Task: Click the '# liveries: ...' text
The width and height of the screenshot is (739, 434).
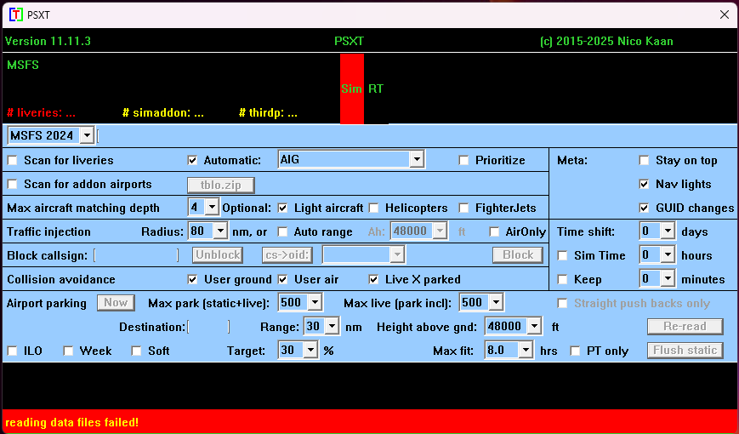Action: 41,113
